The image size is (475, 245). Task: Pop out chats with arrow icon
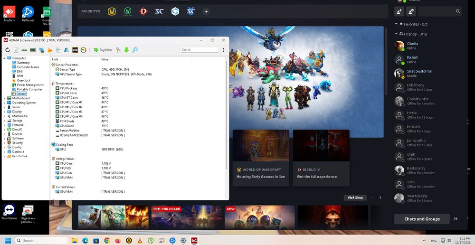pyautogui.click(x=456, y=219)
